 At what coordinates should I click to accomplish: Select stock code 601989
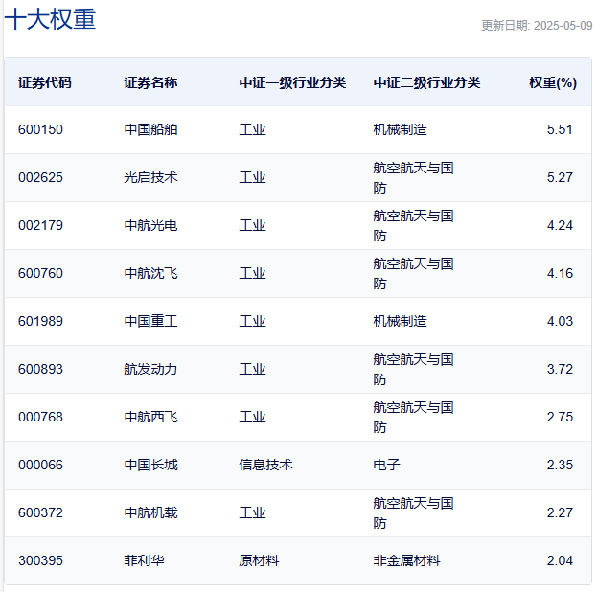(41, 321)
